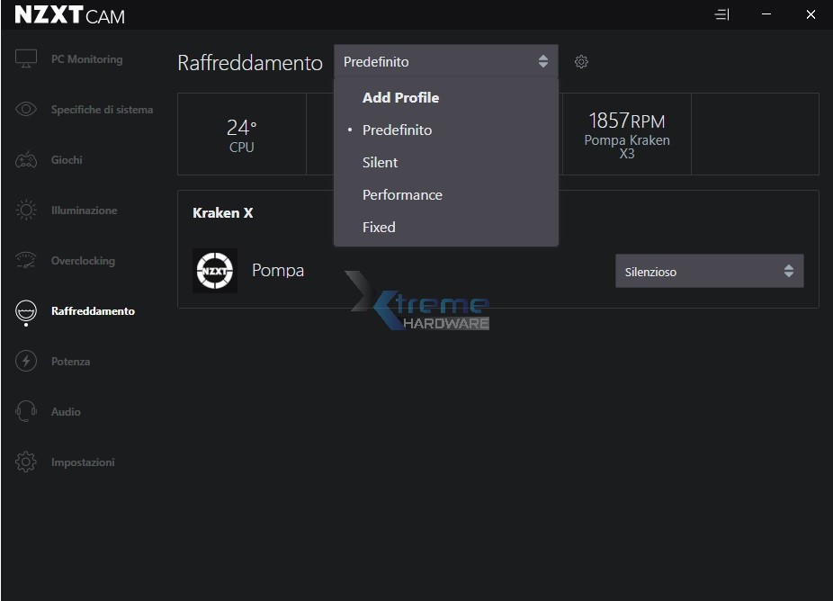Screen dimensions: 833x601
Task: Click the sidebar toggle icon in title bar
Action: [x=721, y=15]
